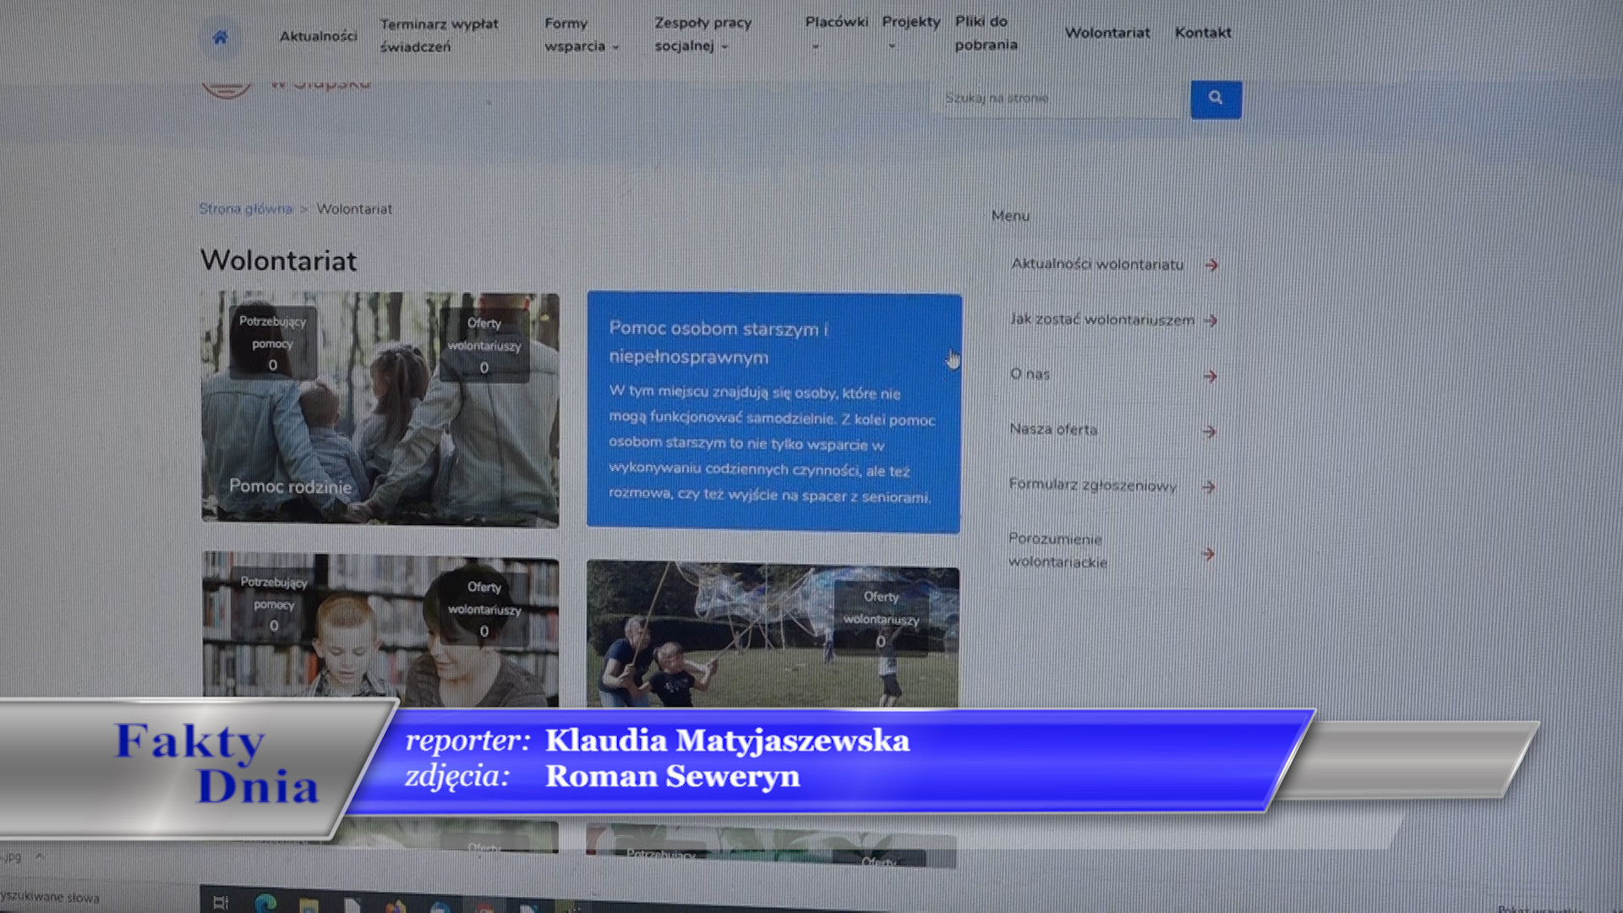Go to the home page icon

coord(220,37)
